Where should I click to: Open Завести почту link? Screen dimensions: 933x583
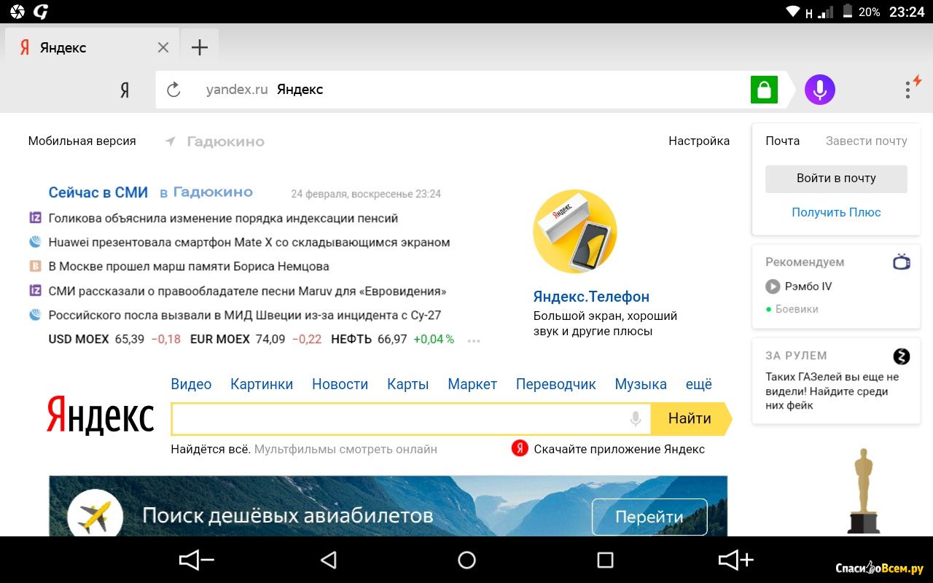(x=866, y=141)
